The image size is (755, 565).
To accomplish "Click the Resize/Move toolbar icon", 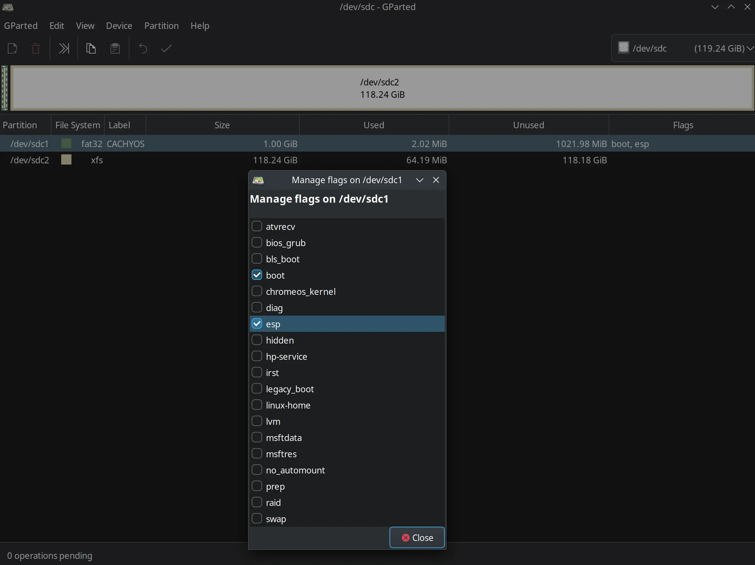I will 64,48.
